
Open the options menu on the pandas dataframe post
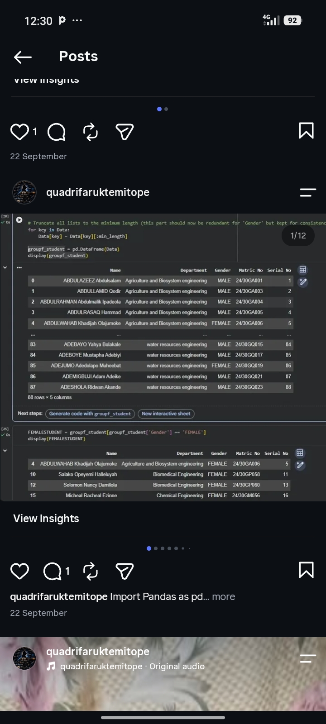tap(308, 192)
